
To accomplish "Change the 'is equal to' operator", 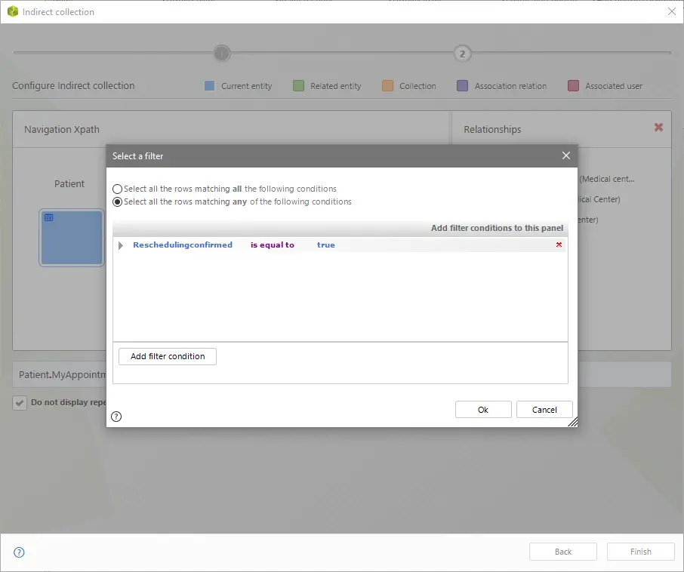I will (x=273, y=245).
